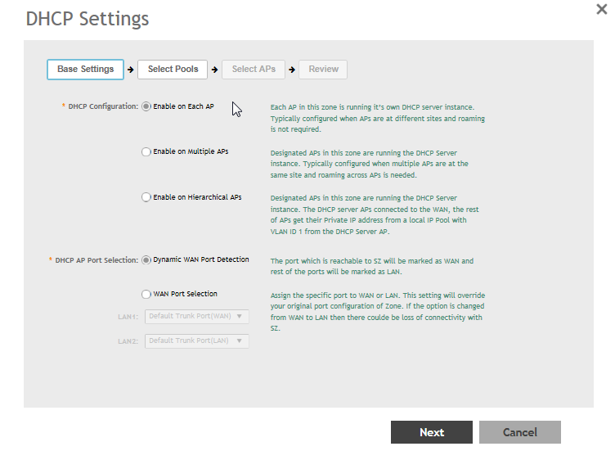Choose Enable on Multiple APs radio button

coord(146,151)
